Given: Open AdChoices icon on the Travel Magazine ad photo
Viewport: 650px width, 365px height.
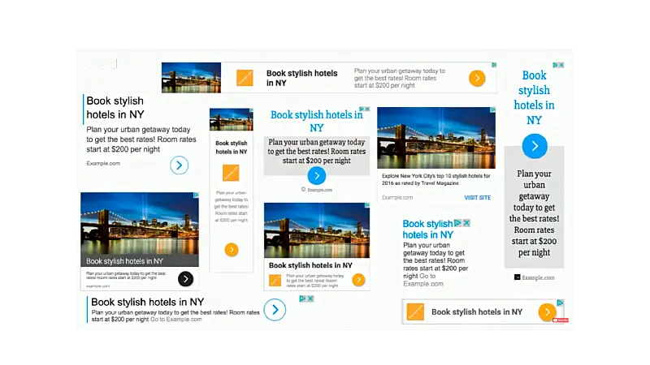Looking at the screenshot, I should (x=493, y=110).
